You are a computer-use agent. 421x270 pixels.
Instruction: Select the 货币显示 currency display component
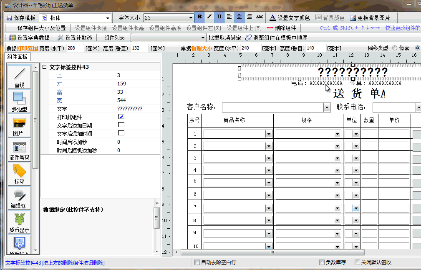point(19,222)
